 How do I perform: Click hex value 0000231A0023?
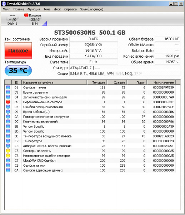point(163,136)
